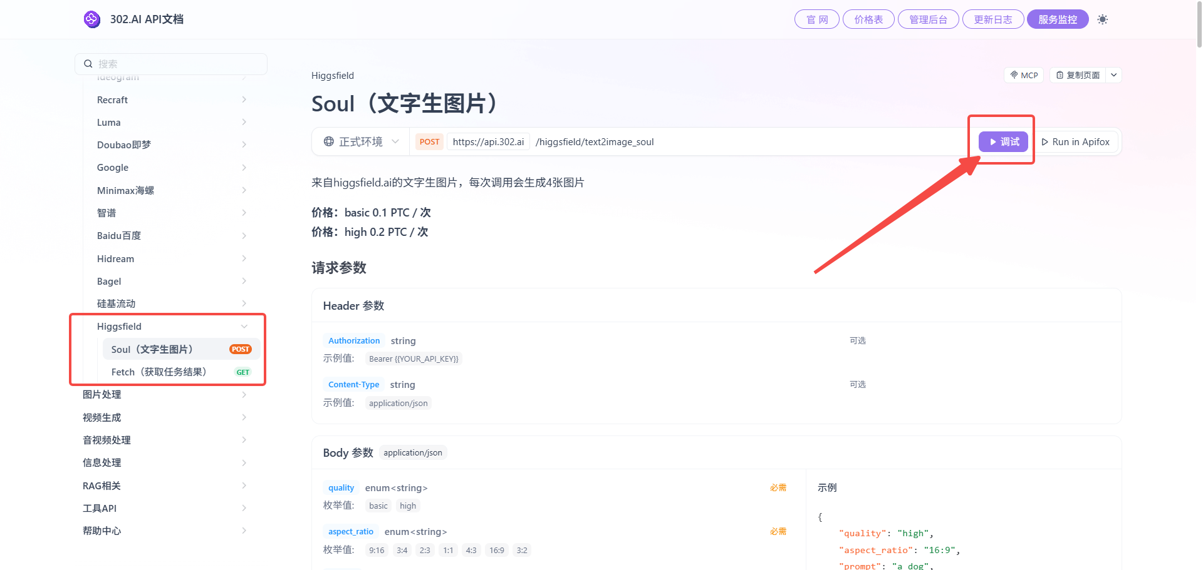Click the search magnifier icon

click(x=88, y=64)
